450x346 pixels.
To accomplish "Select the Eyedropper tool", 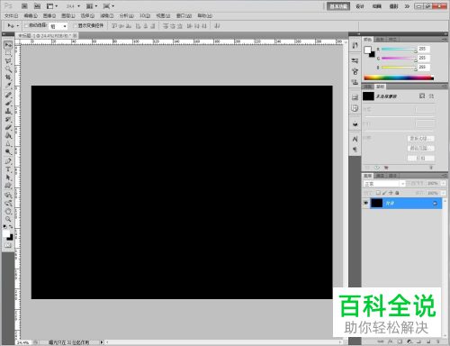I will [8, 86].
